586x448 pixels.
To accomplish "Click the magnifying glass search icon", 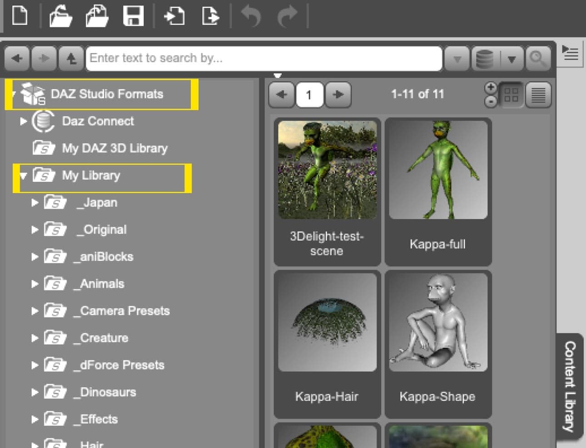I will tap(538, 58).
